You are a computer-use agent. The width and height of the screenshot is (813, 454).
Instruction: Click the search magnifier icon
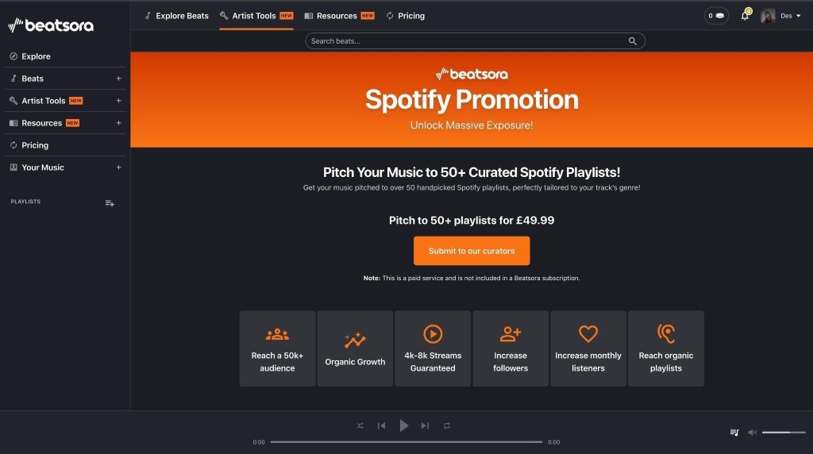[x=633, y=41]
